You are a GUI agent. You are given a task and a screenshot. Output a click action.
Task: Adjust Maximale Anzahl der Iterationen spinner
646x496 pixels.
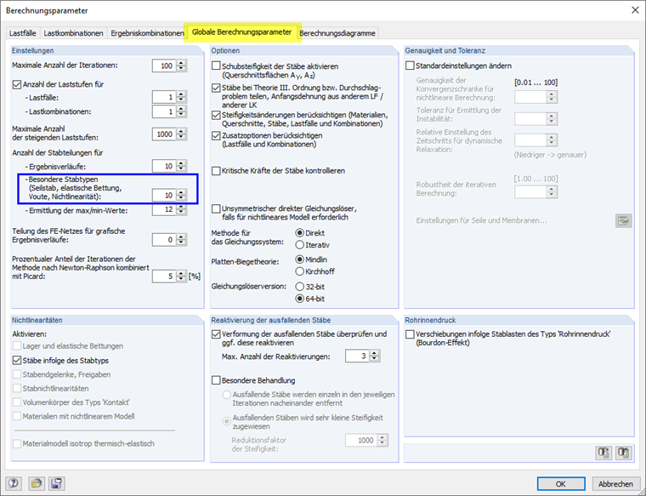tap(181, 66)
